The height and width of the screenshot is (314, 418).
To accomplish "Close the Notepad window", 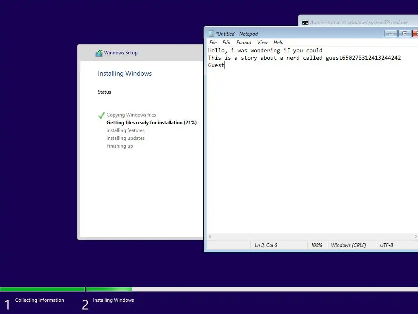I will 415,34.
